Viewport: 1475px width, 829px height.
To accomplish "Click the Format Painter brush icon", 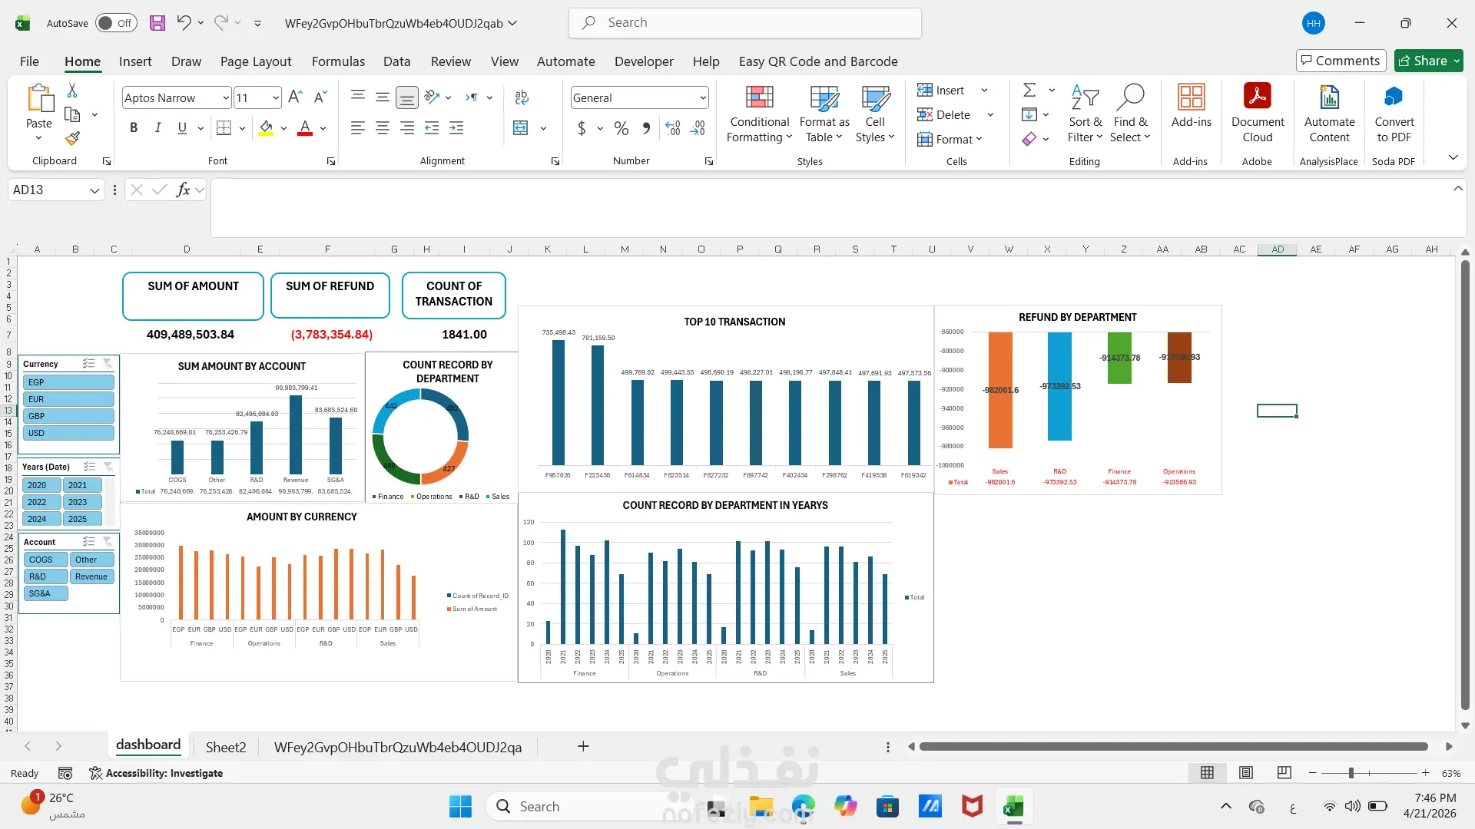I will pyautogui.click(x=72, y=138).
